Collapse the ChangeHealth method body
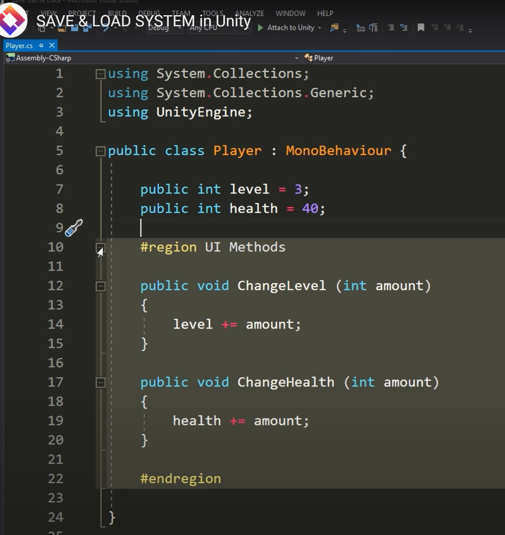The image size is (505, 535). tap(100, 382)
